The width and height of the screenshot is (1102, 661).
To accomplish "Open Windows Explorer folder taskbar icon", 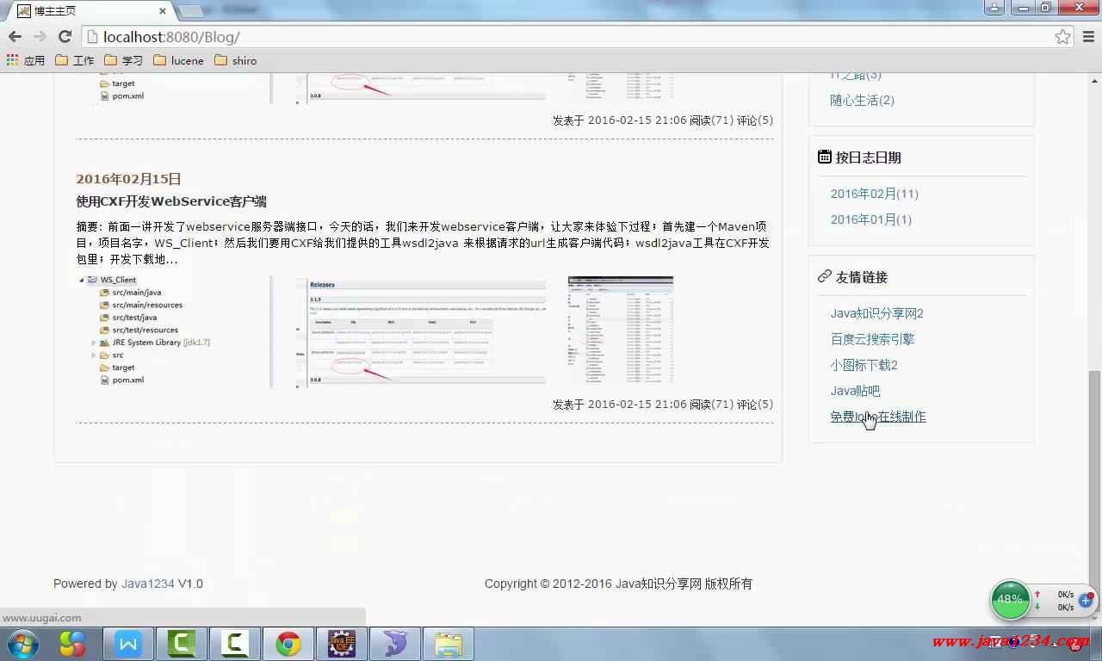I will click(449, 644).
